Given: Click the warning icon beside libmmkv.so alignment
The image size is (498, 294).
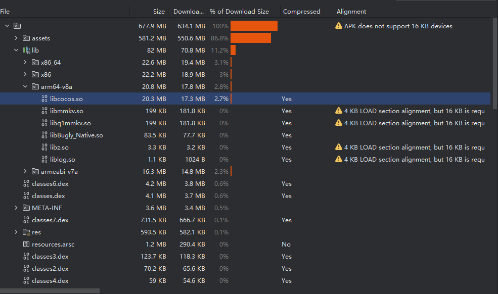Looking at the screenshot, I should (x=339, y=111).
